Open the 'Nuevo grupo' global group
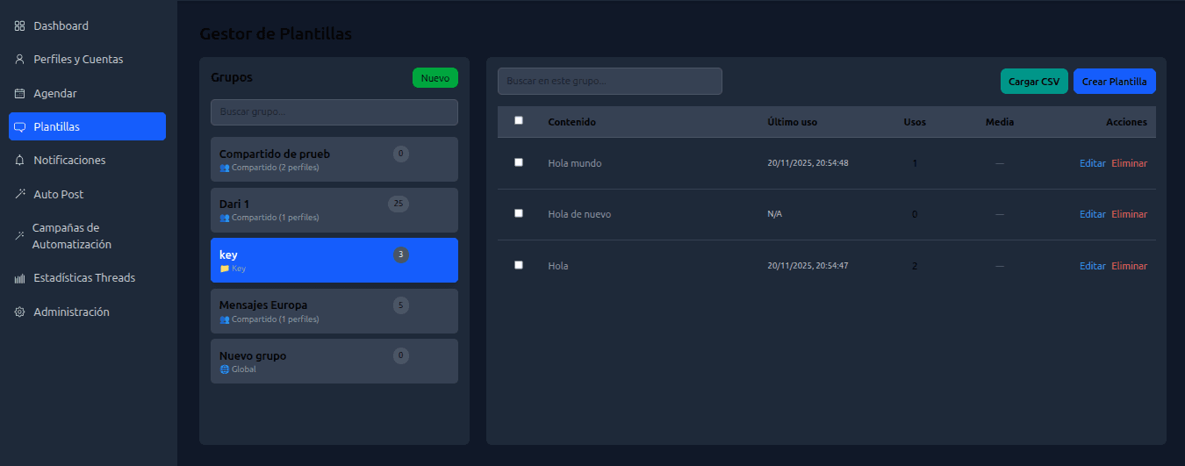 tap(334, 361)
